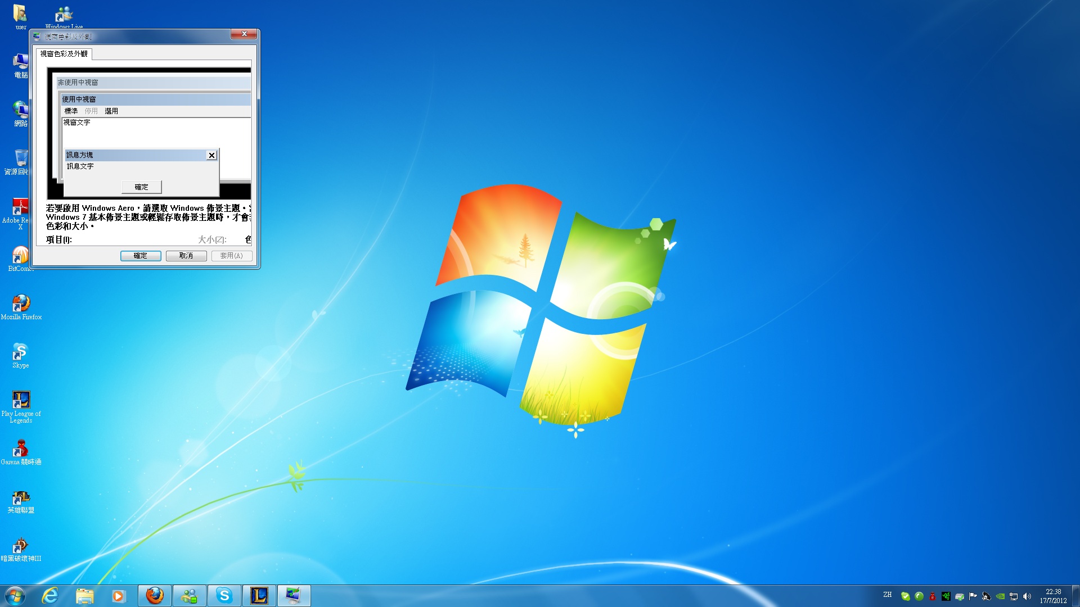The image size is (1080, 607).
Task: Open the Windows Start menu orb
Action: pos(15,596)
